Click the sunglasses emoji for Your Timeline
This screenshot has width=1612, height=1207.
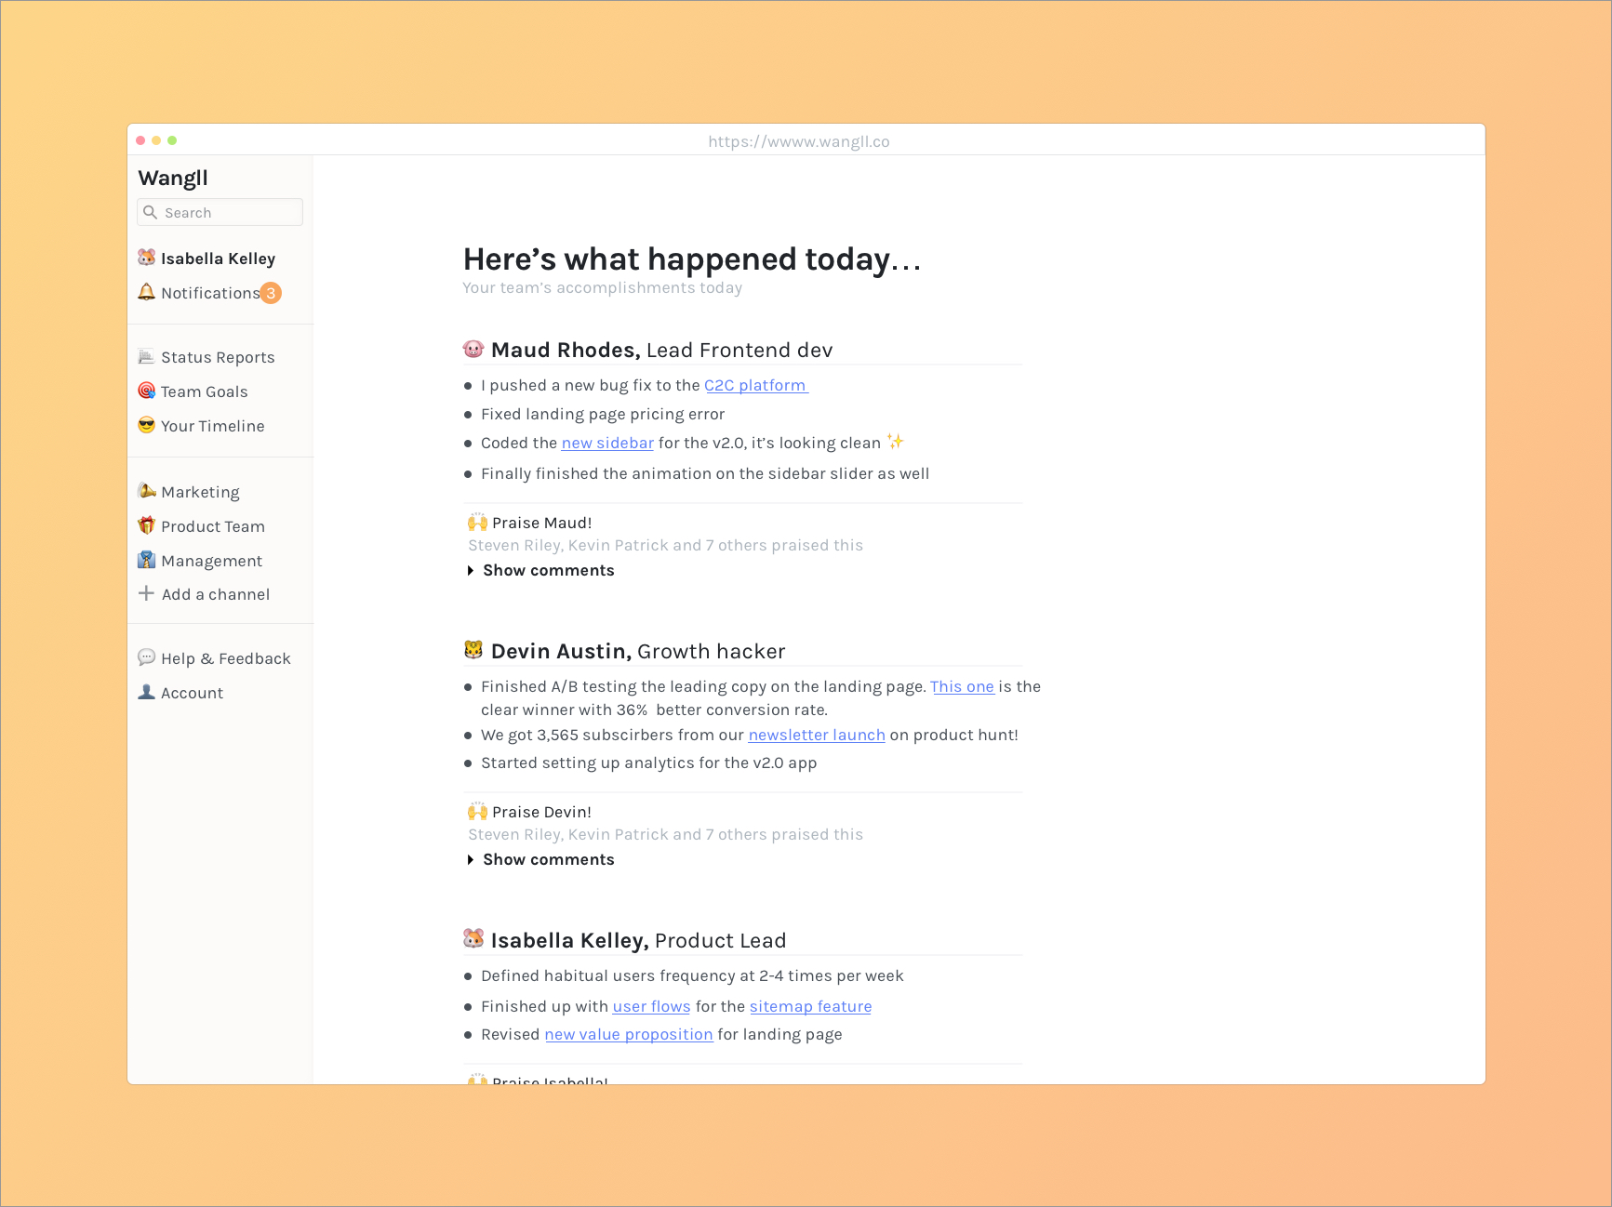[146, 425]
